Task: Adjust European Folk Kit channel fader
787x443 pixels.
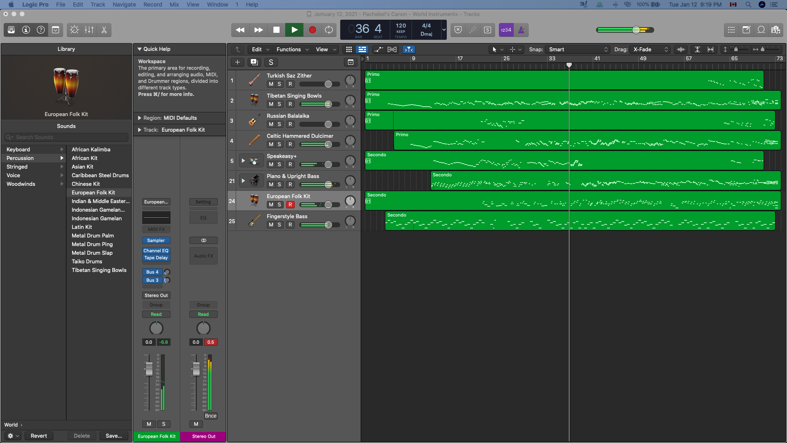Action: [x=149, y=369]
